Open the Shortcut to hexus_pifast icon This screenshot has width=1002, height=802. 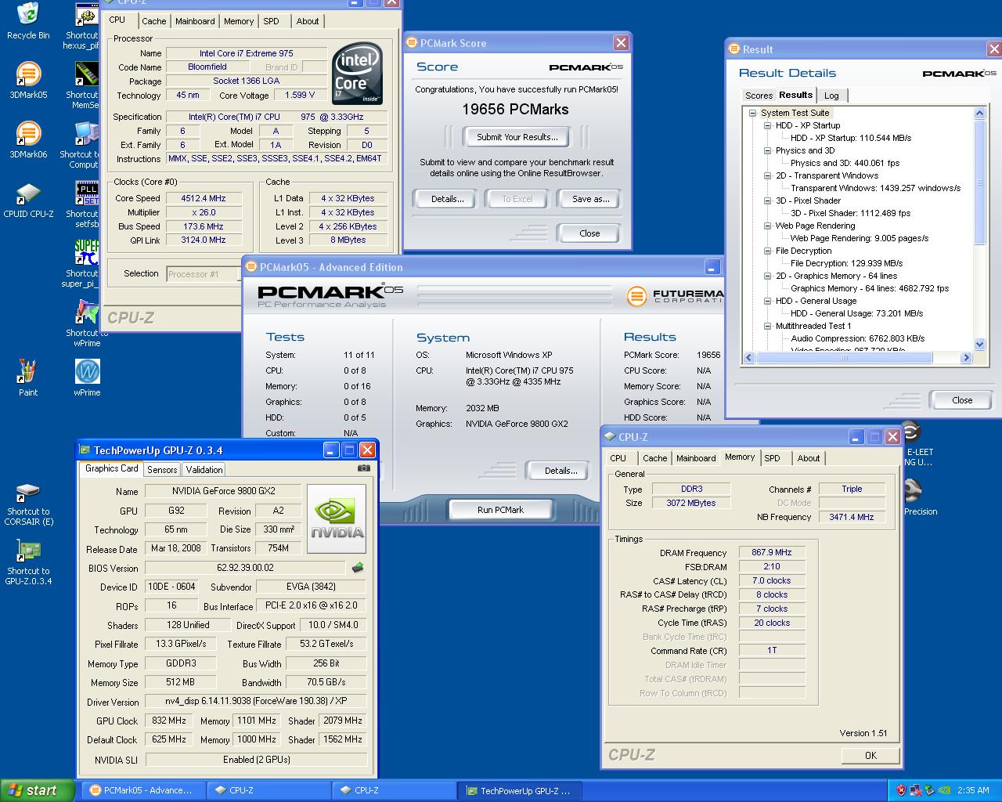point(85,26)
